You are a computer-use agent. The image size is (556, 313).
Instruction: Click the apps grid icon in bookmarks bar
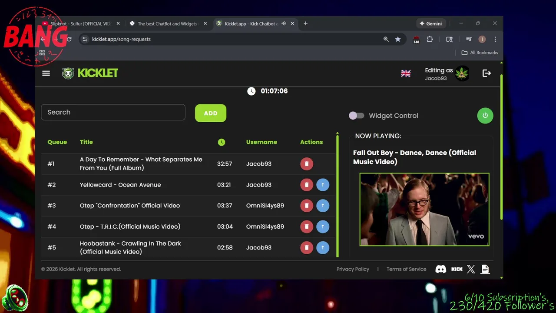click(42, 53)
